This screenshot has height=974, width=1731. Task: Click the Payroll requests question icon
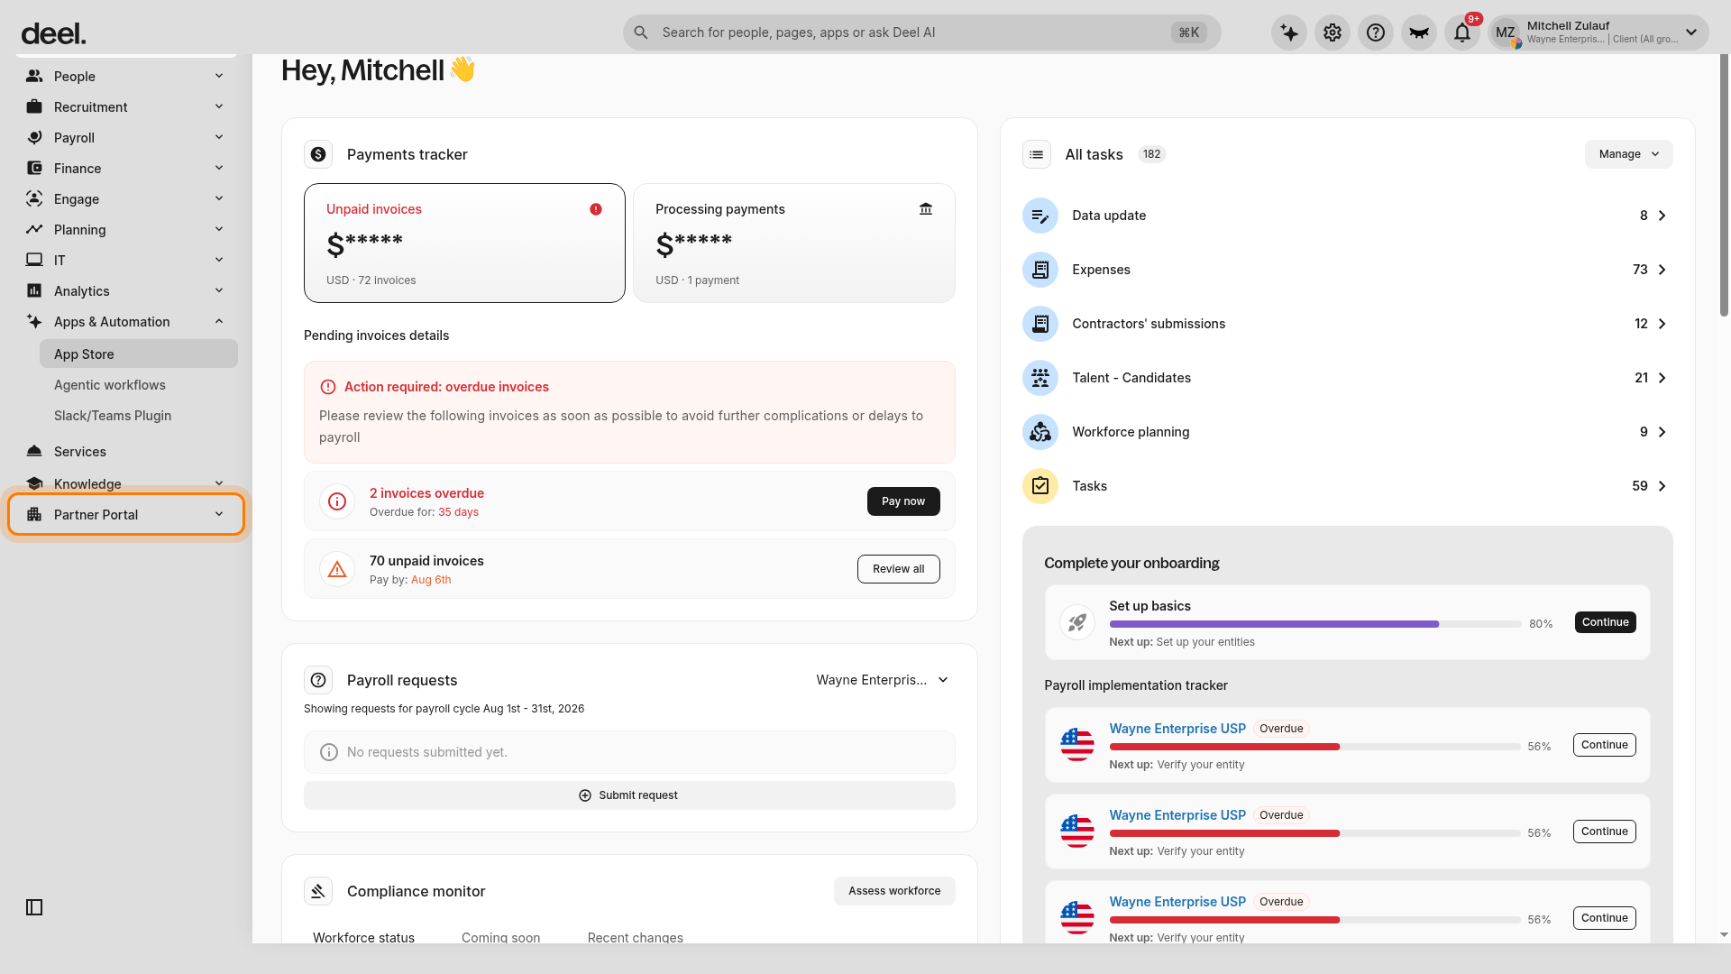coord(318,680)
